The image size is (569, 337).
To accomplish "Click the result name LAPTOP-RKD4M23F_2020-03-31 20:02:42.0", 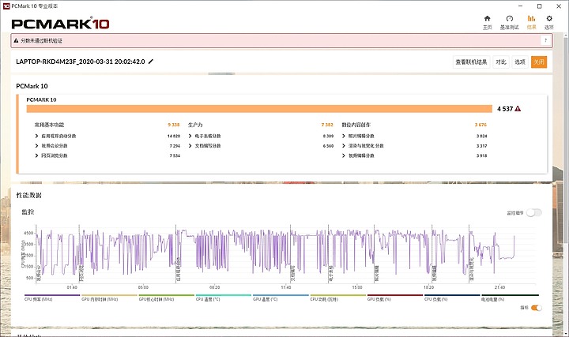I will click(81, 62).
